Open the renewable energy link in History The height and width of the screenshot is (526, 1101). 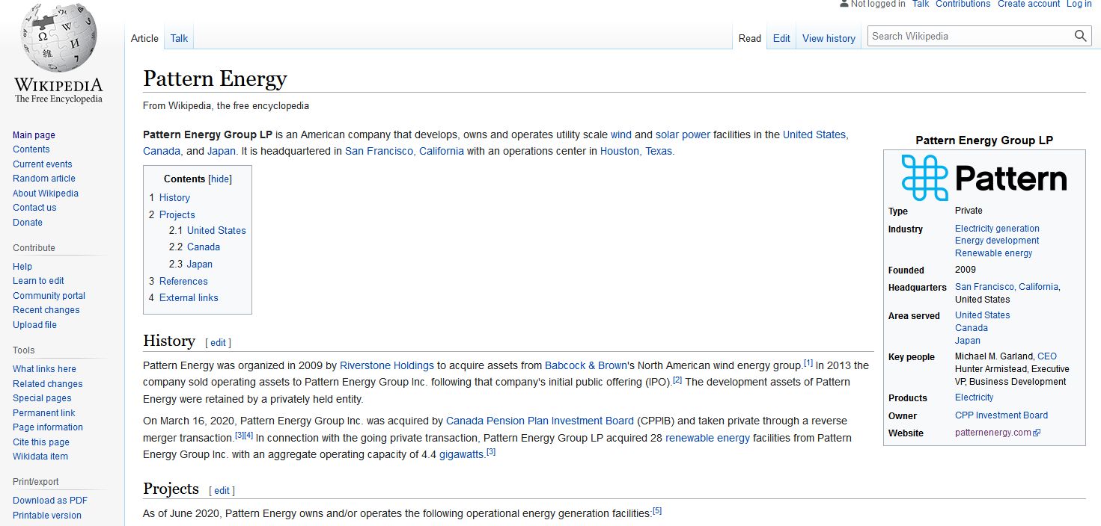707,439
